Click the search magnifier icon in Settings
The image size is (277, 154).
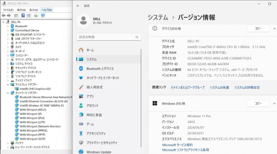click(137, 37)
